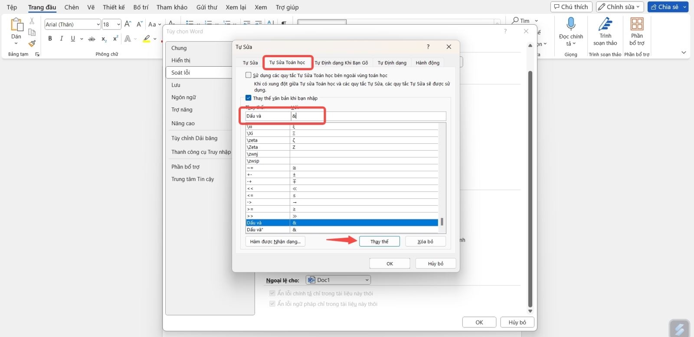Screen dimensions: 694x337
Task: Open the Chỉnh sửa mode dropdown
Action: tap(620, 7)
